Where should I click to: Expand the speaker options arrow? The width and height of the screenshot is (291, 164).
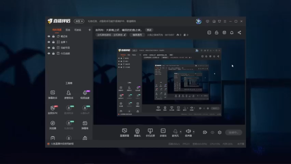(194, 132)
